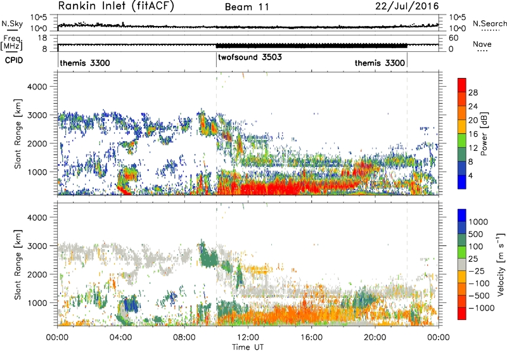Click the Velocity colorbar segment between 500 and 1000
This screenshot has height=351, width=507.
coord(462,227)
